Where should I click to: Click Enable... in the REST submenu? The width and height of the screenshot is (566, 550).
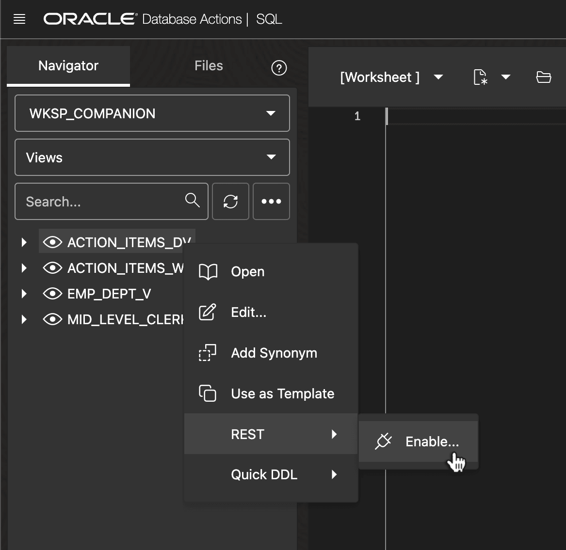[x=419, y=441]
